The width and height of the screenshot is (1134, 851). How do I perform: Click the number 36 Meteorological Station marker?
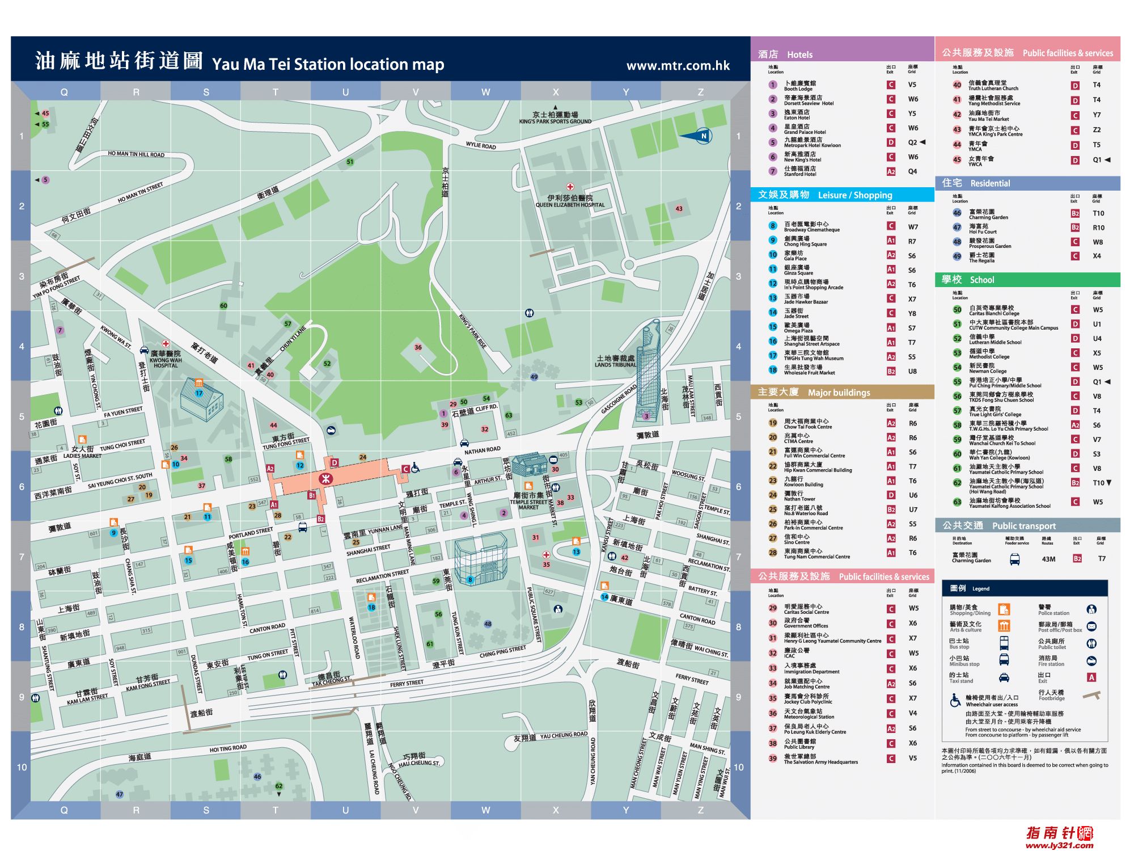point(418,347)
